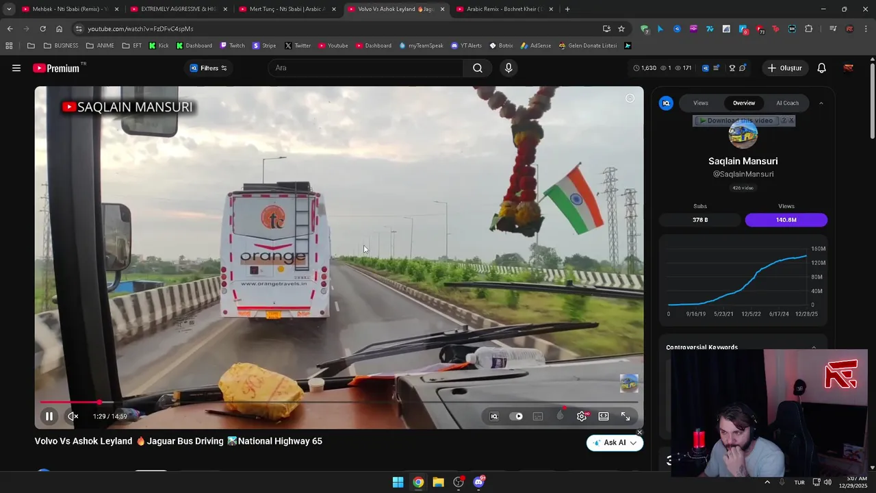Click the trophy icon in stats bar
876x493 pixels.
(732, 68)
